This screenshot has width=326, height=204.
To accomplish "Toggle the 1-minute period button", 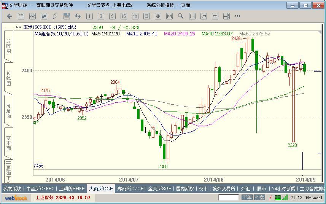I will [89, 16].
